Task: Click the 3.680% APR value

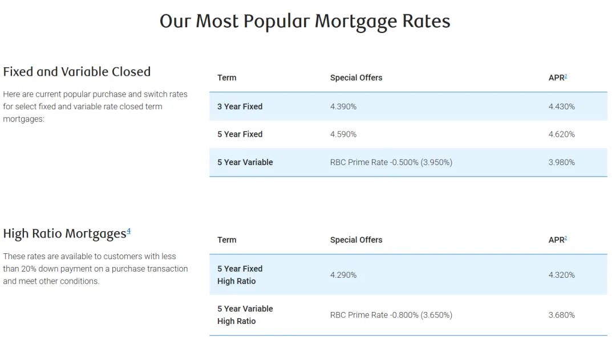Action: pyautogui.click(x=562, y=315)
